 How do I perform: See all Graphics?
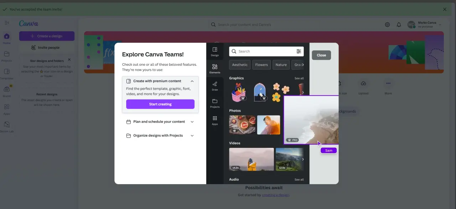299,78
